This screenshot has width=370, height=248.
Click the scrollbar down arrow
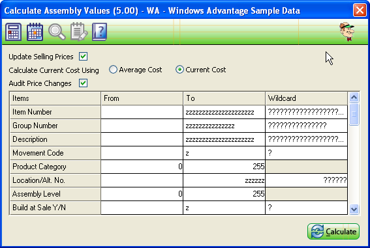coord(354,209)
